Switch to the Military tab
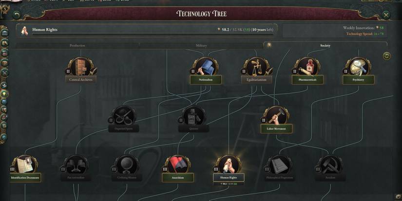The height and width of the screenshot is (201, 402). (x=201, y=46)
